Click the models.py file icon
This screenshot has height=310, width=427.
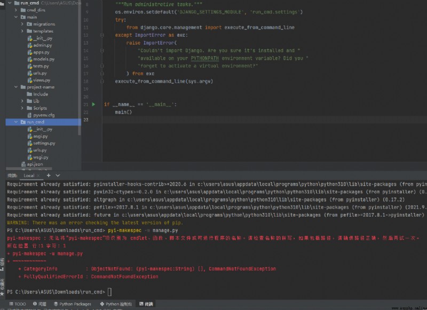click(x=30, y=59)
